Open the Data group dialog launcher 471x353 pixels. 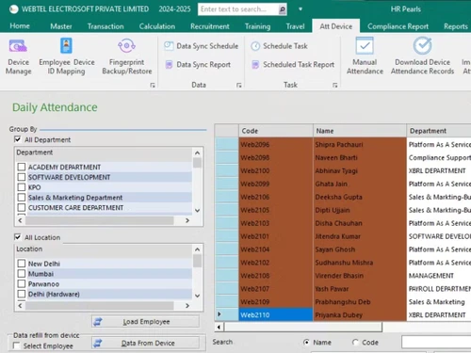pos(239,85)
